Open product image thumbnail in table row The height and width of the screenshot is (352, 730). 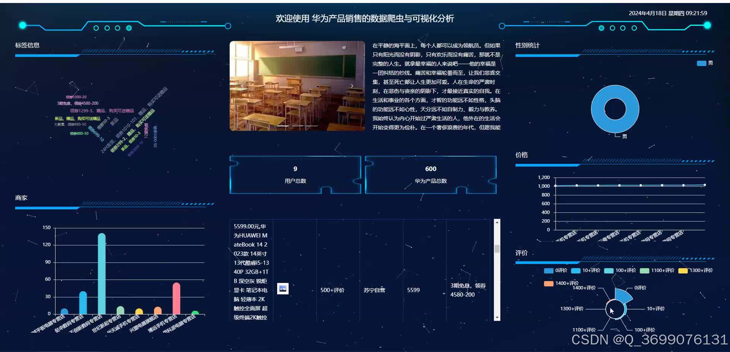tap(282, 289)
